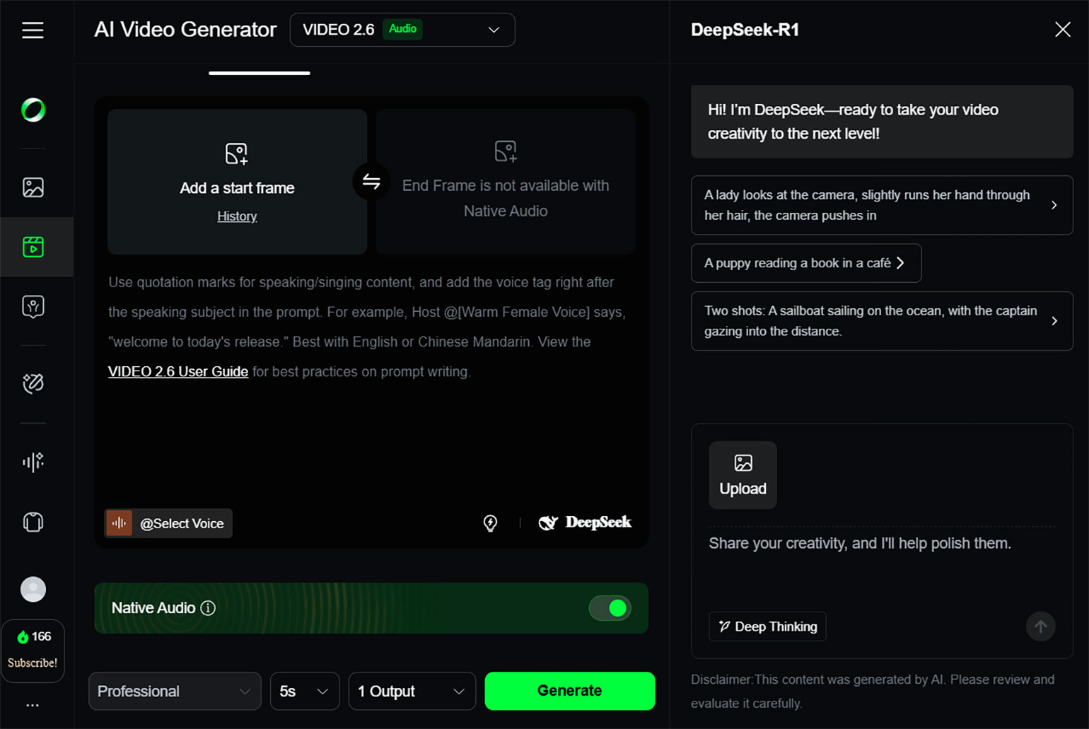Disable the Native Audio toggle
This screenshot has width=1089, height=729.
(x=610, y=608)
